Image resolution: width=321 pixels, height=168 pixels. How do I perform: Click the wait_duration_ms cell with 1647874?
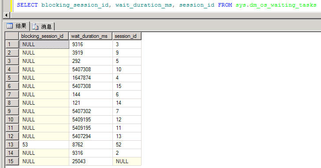91,78
